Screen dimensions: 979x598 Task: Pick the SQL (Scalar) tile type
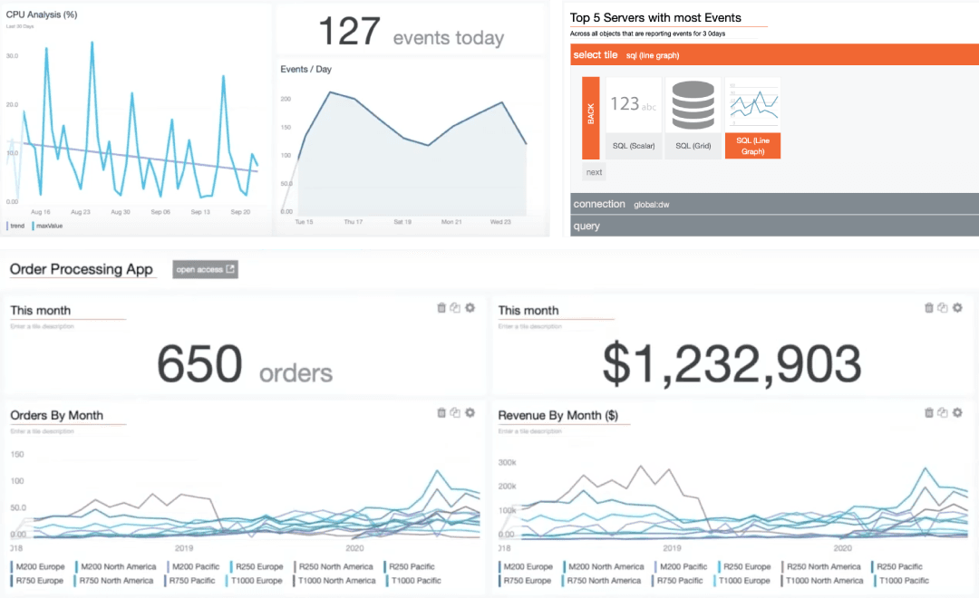[x=633, y=117]
